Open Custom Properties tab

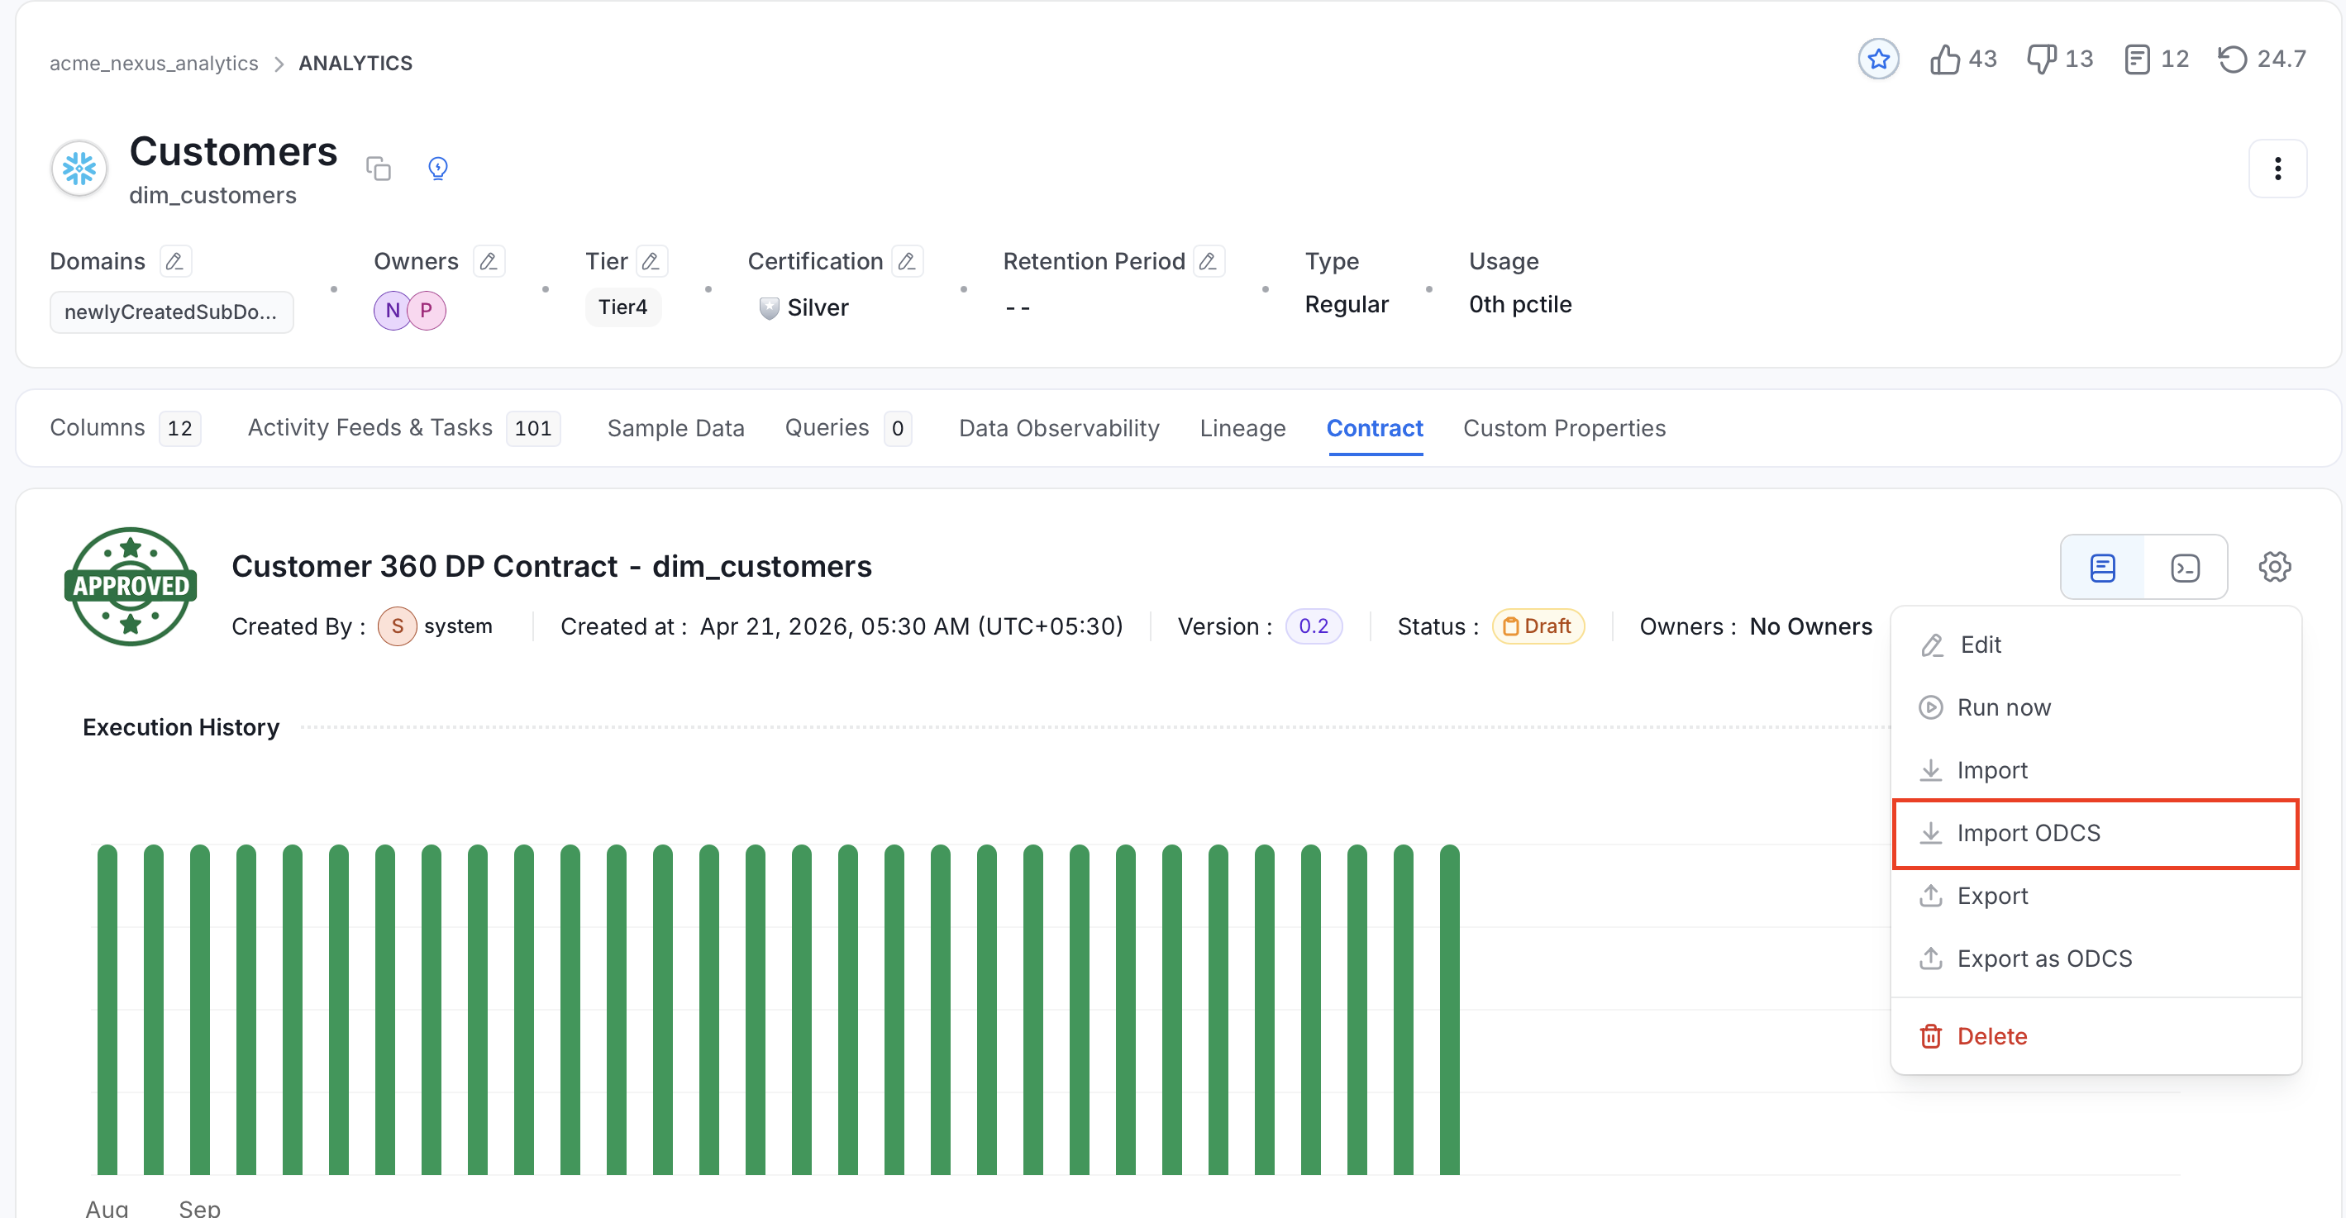[1564, 428]
